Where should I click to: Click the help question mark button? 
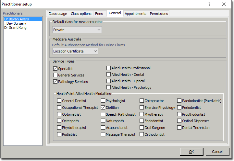(x=209, y=4)
